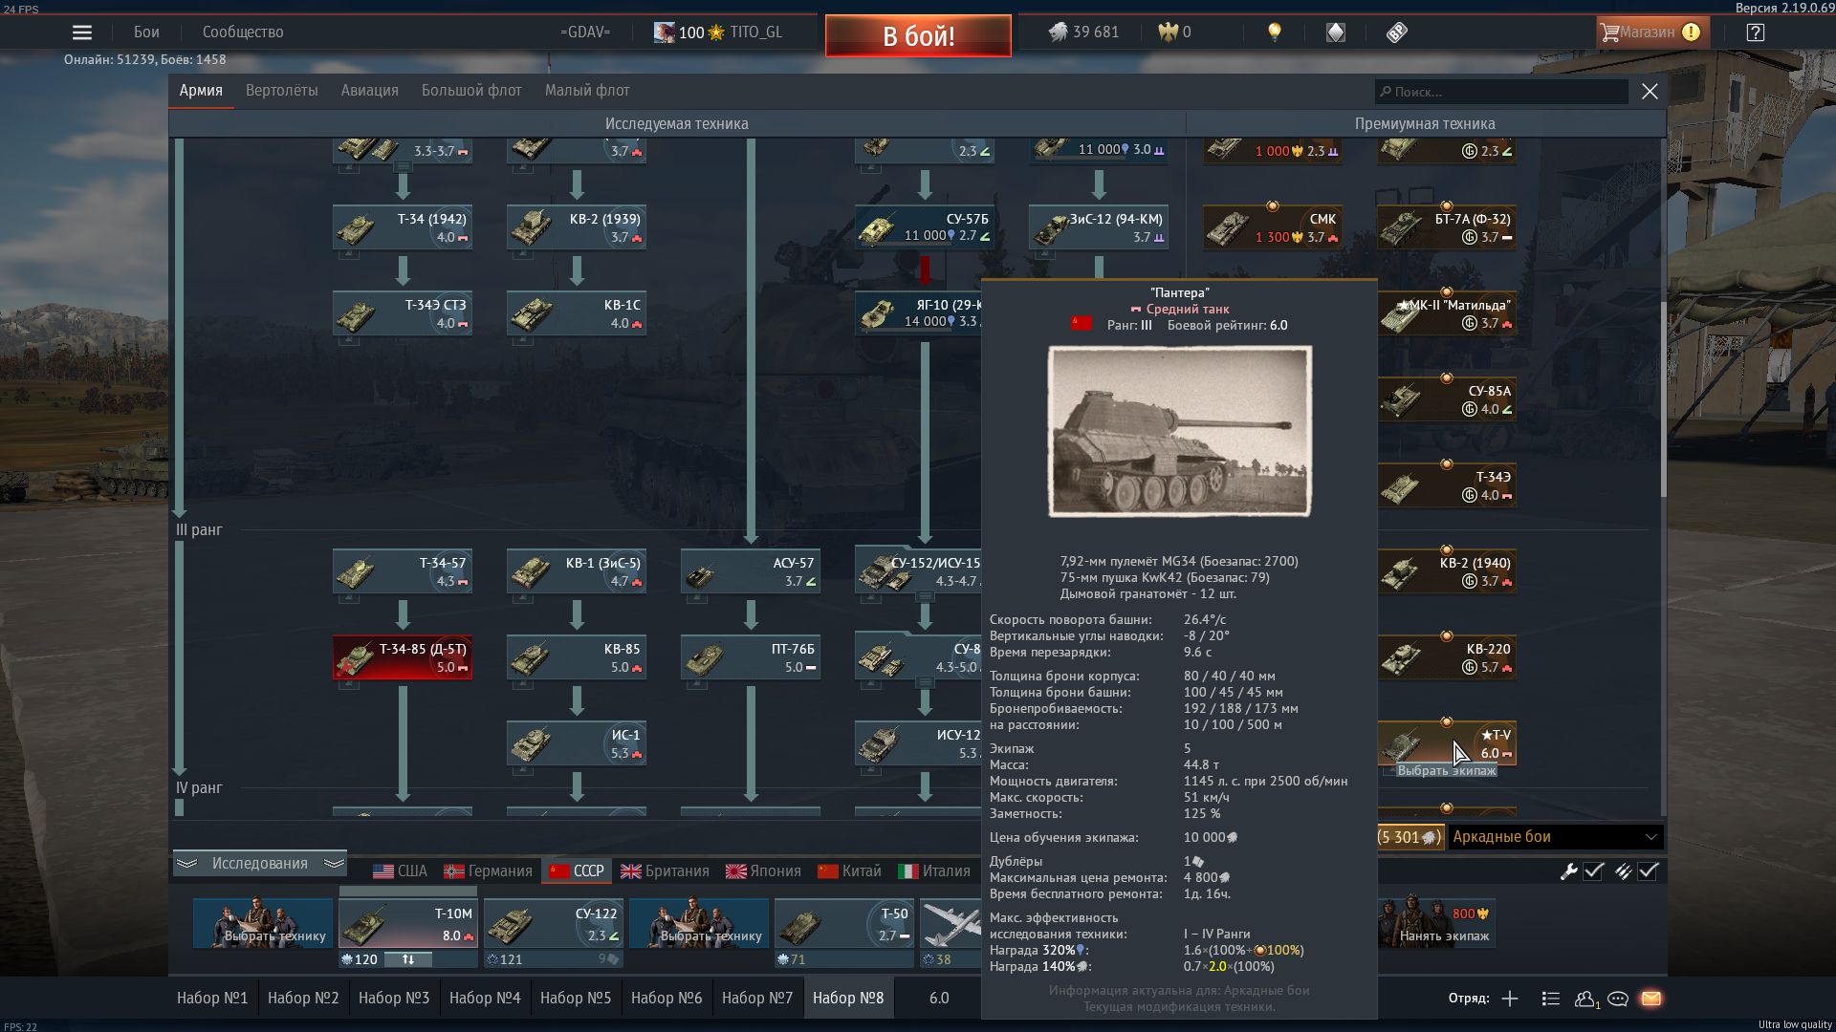Image resolution: width=1836 pixels, height=1032 pixels.
Task: Click the ПТ-76Б tank icon
Action: coord(705,657)
